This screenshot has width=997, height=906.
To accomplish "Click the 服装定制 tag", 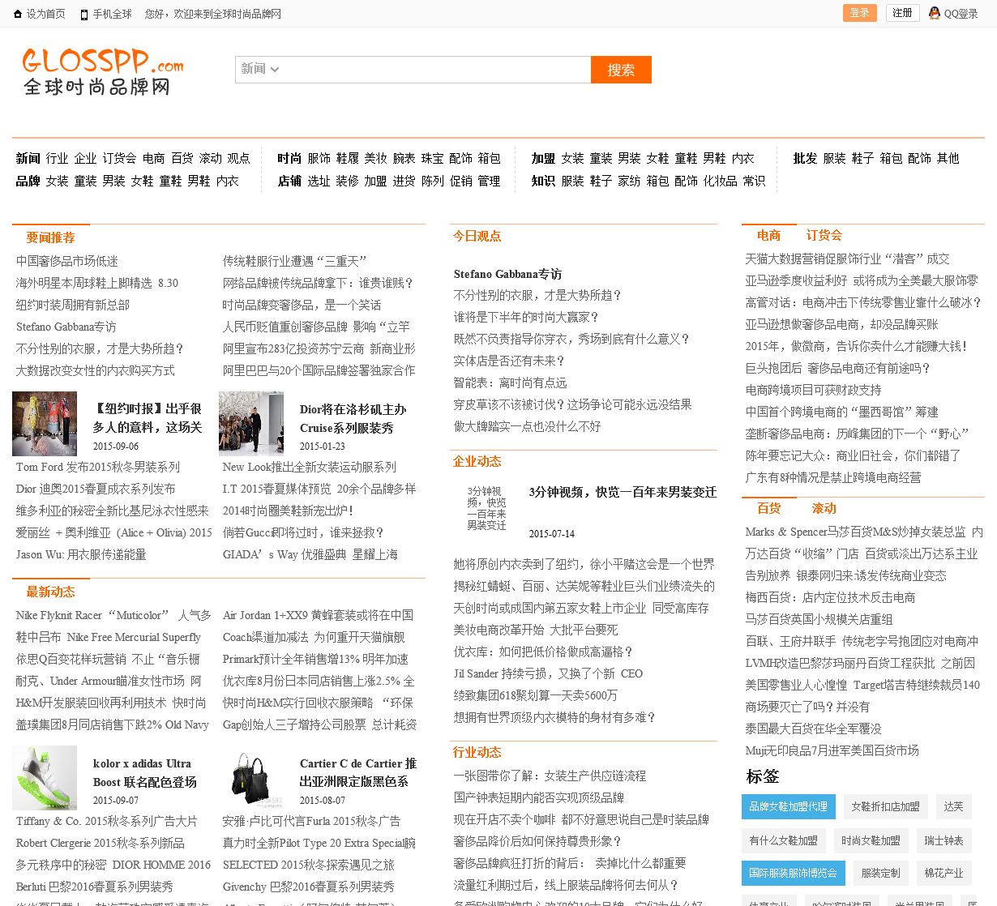I will [x=880, y=873].
